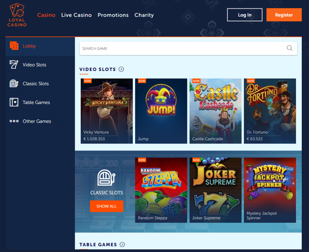Focus the Search Game input field
Image resolution: width=309 pixels, height=252 pixels.
pyautogui.click(x=188, y=48)
